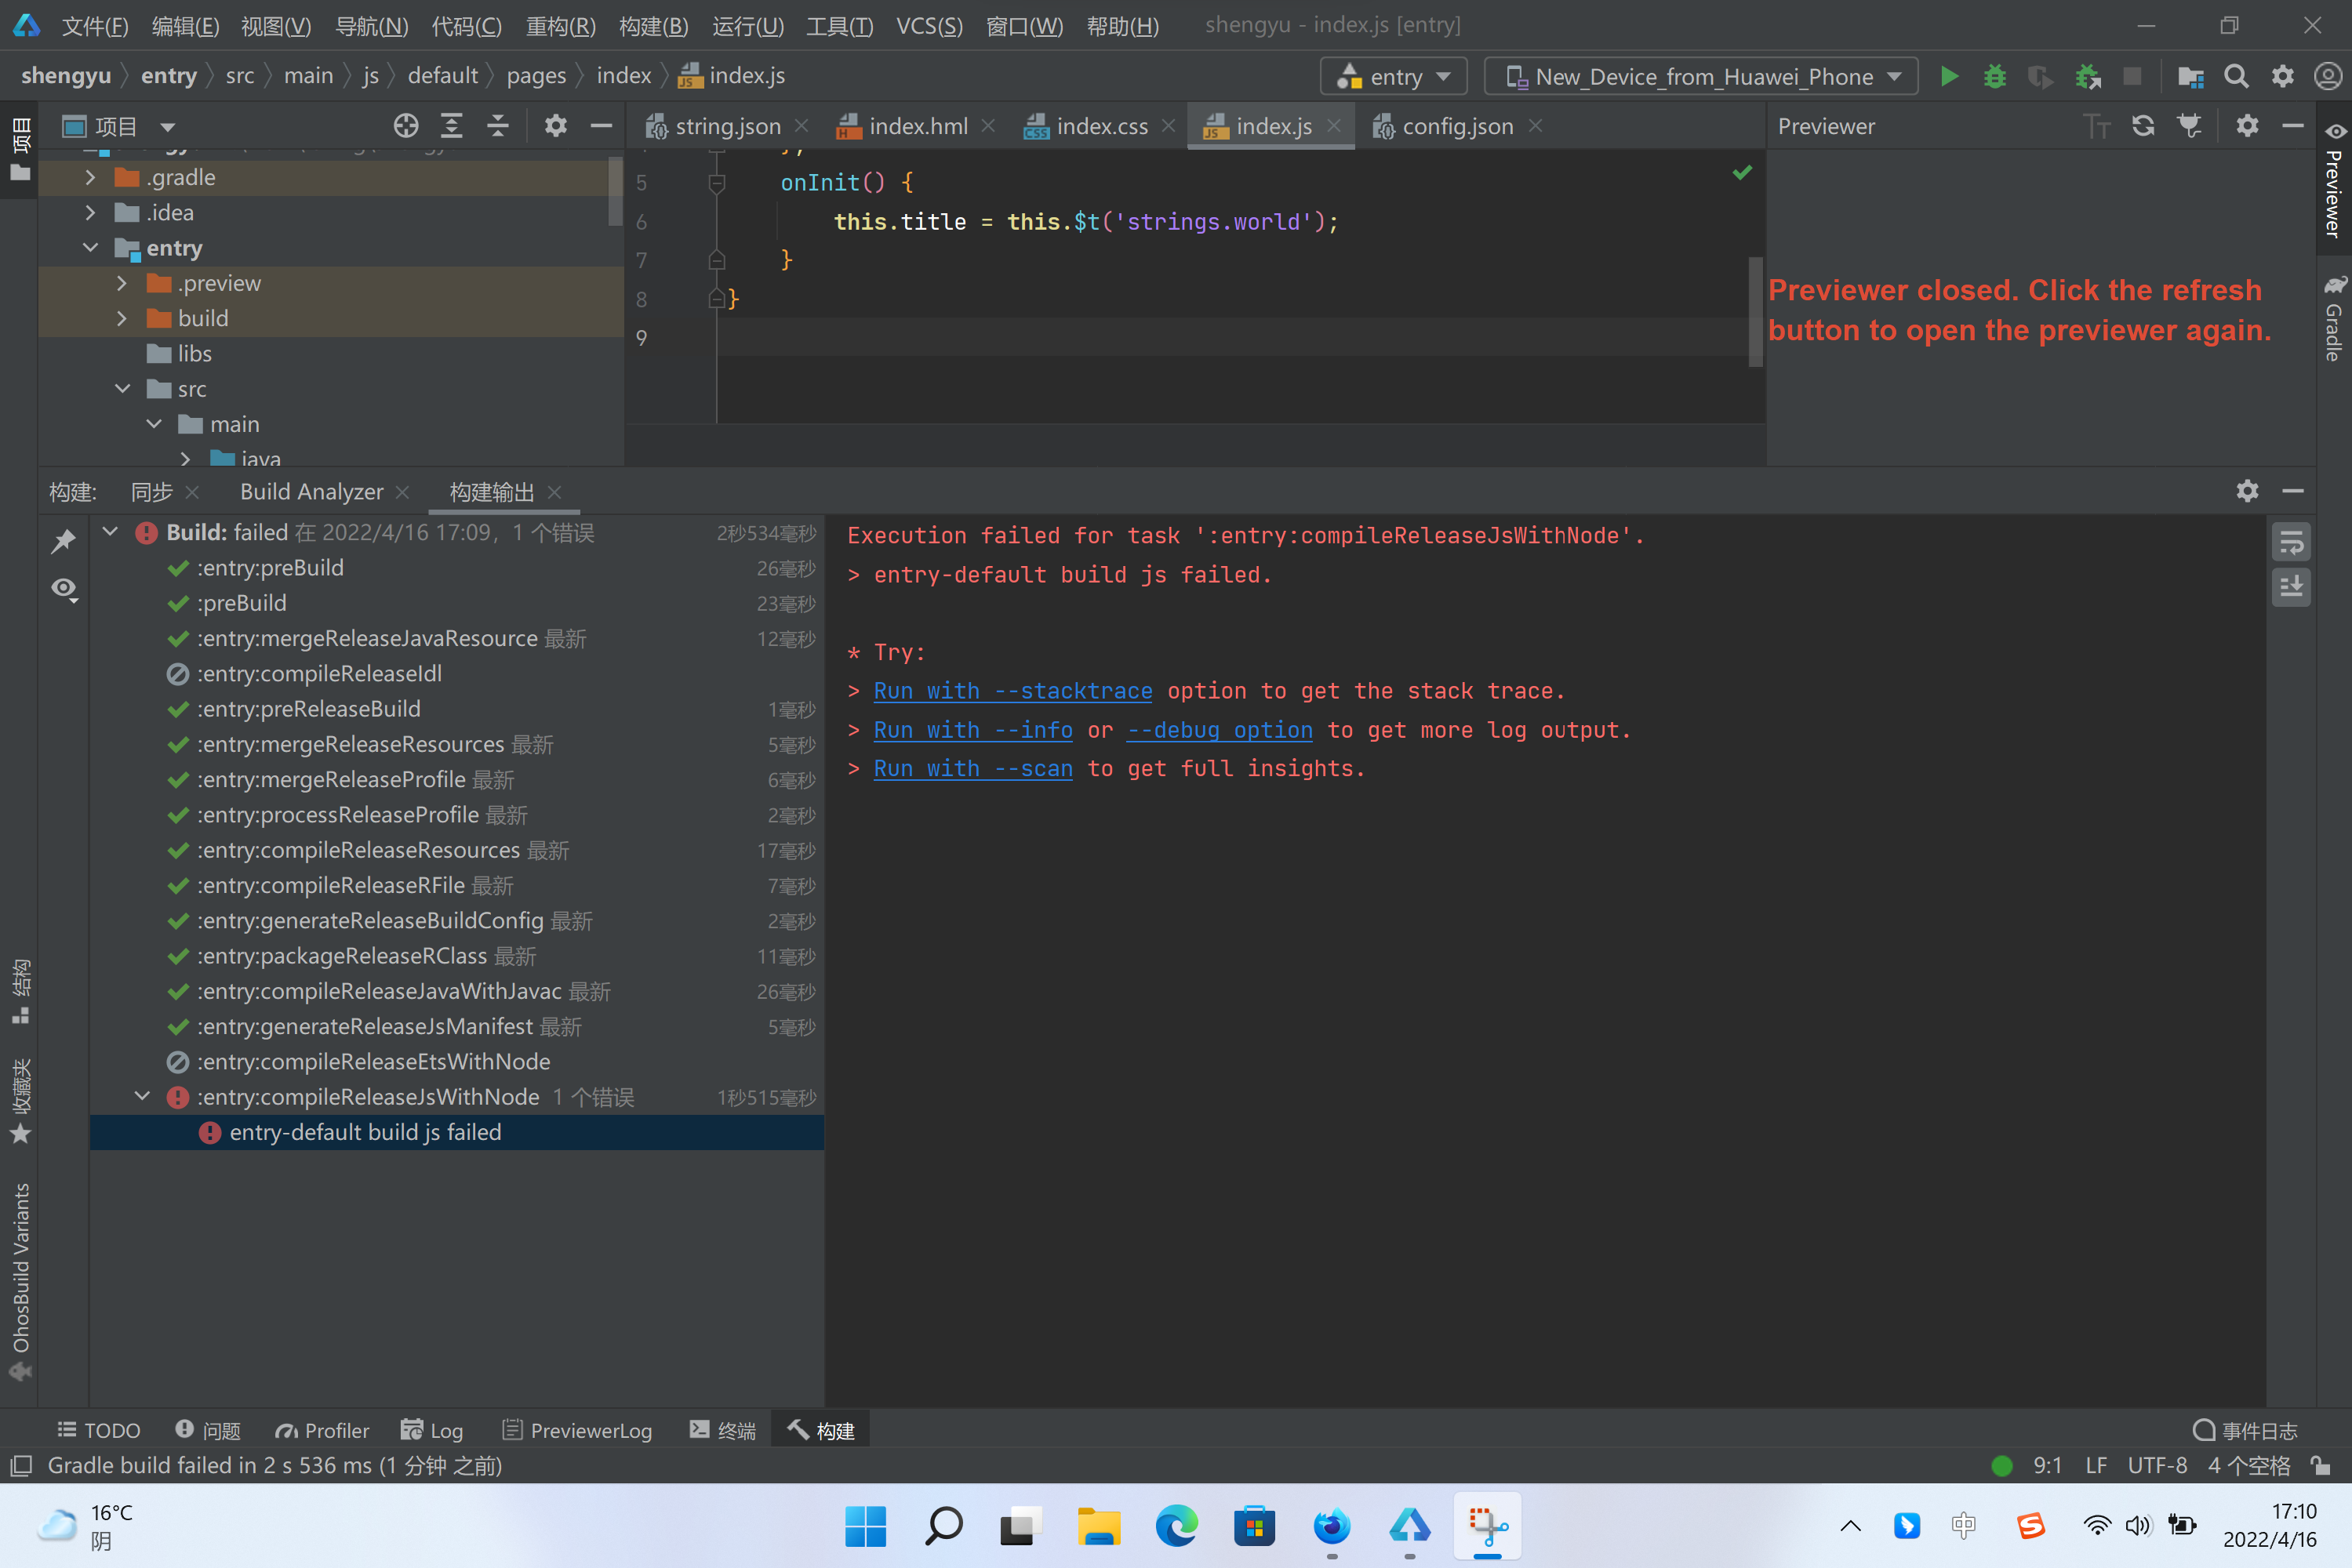The height and width of the screenshot is (1568, 2352).
Task: Click the --debug option link
Action: pyautogui.click(x=1220, y=730)
